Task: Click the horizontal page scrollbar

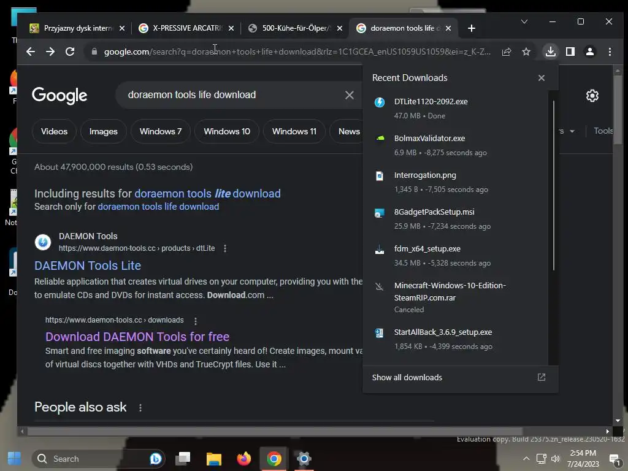Action: coord(275,431)
